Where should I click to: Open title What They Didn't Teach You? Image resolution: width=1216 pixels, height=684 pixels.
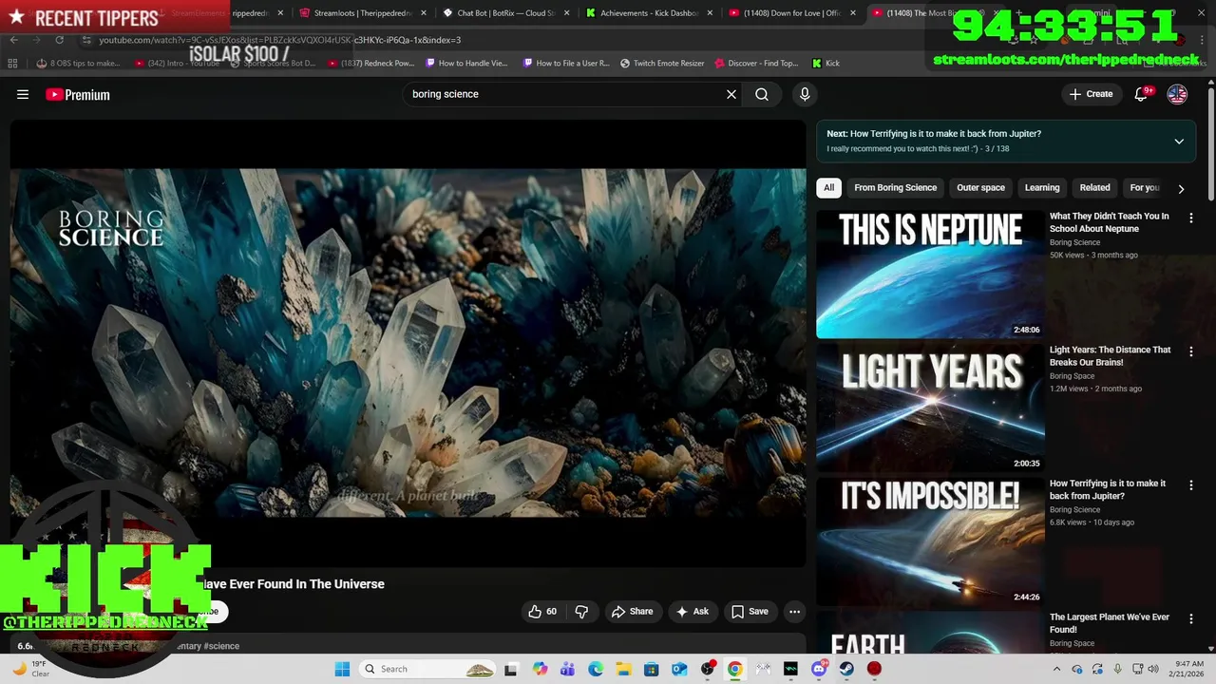click(1109, 222)
